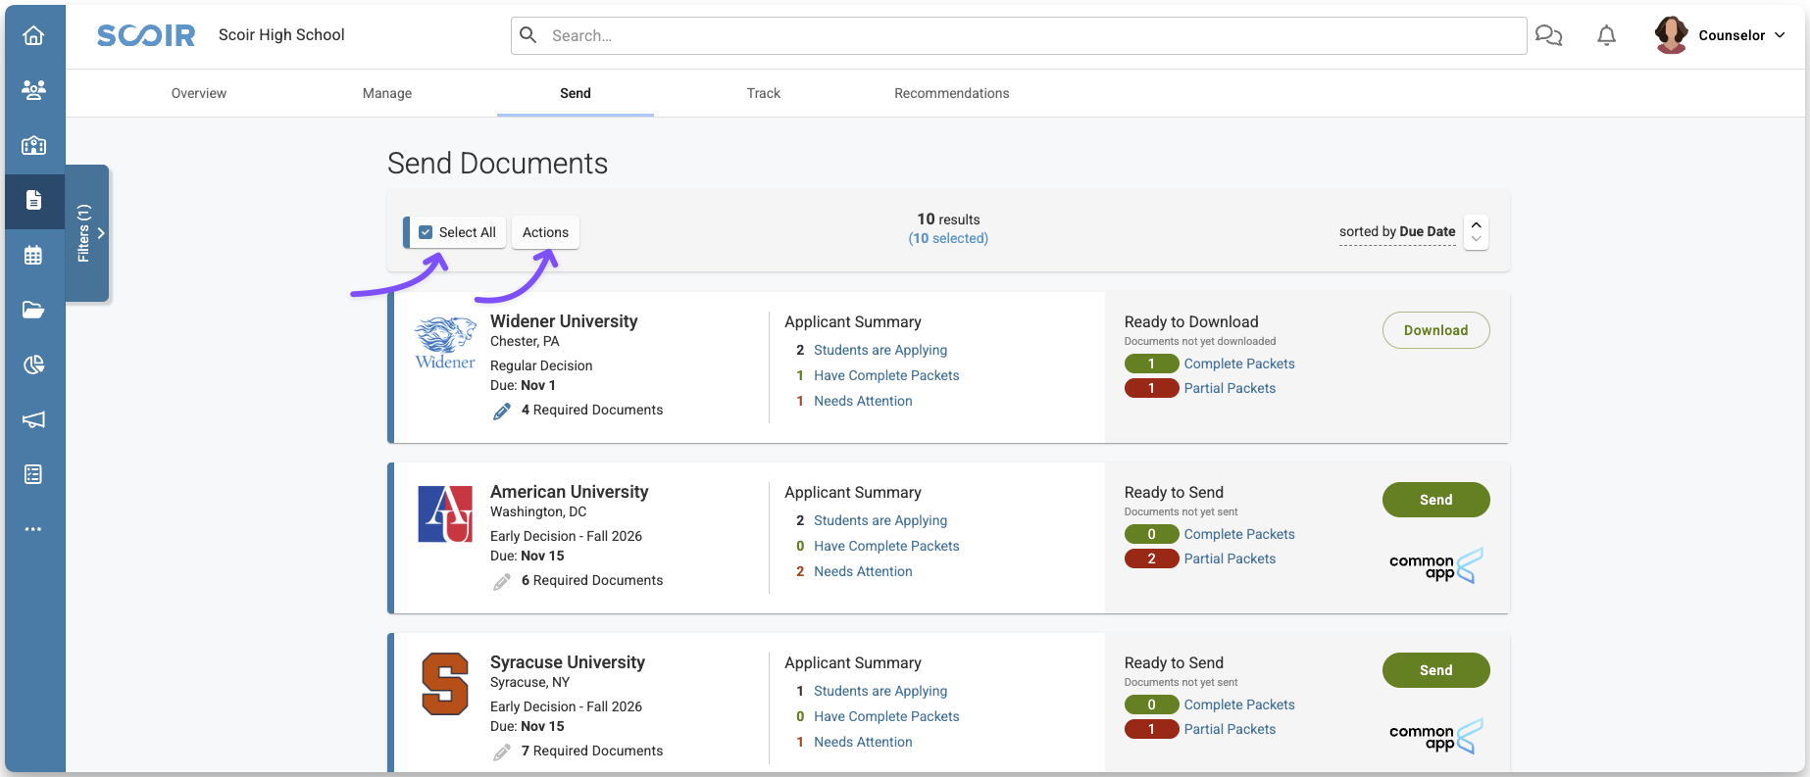1810x777 pixels.
Task: Click Scoir High School name
Action: tap(281, 35)
